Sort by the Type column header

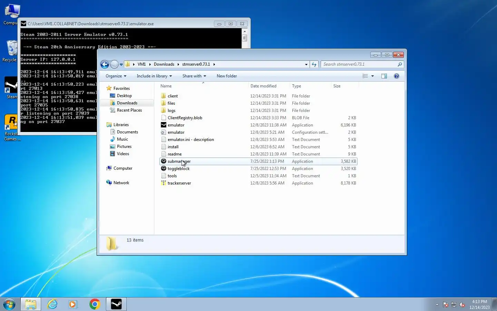tap(310, 86)
